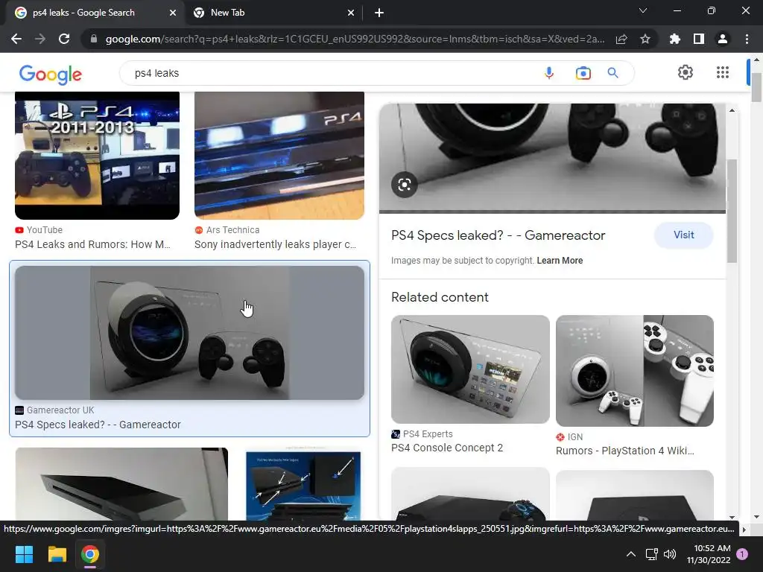This screenshot has height=572, width=763.
Task: Open PS4 Specs leaked Gamereactor preview title
Action: tap(498, 235)
